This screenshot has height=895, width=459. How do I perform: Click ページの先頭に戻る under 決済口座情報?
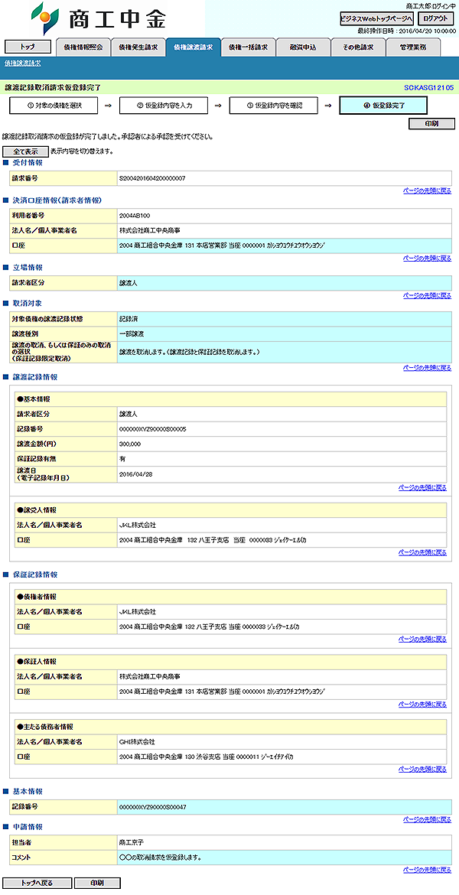(x=427, y=258)
